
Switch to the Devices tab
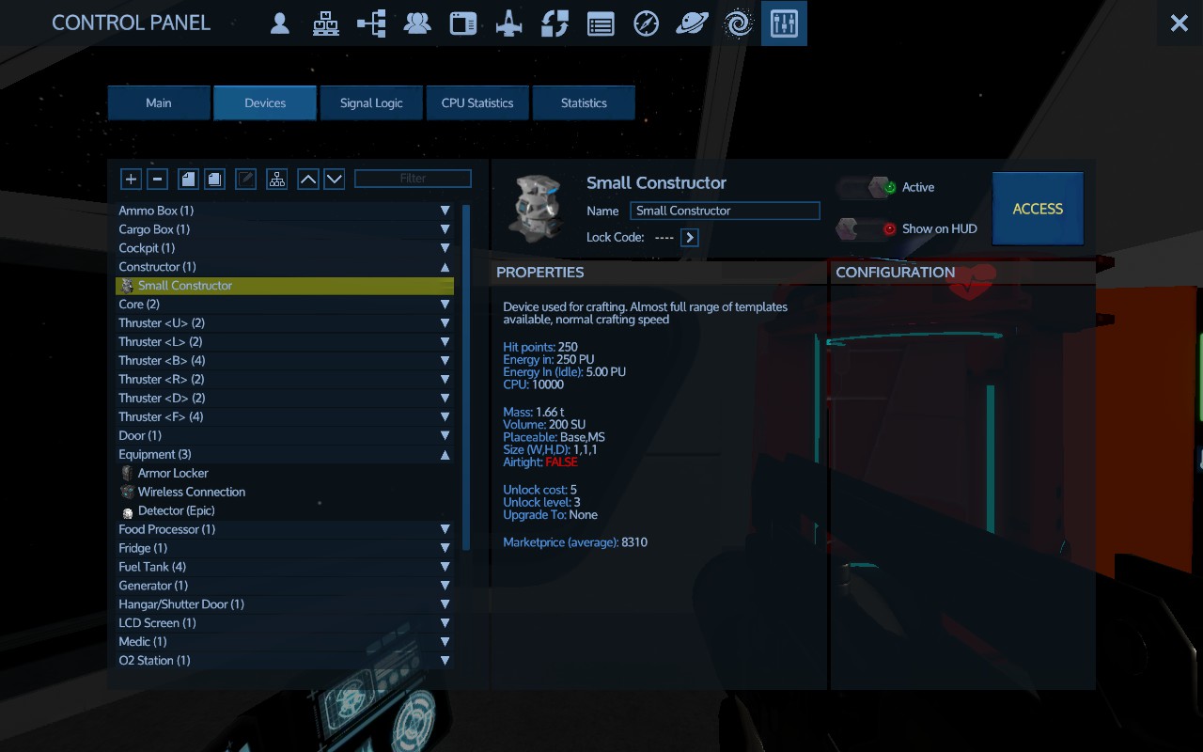coord(265,103)
